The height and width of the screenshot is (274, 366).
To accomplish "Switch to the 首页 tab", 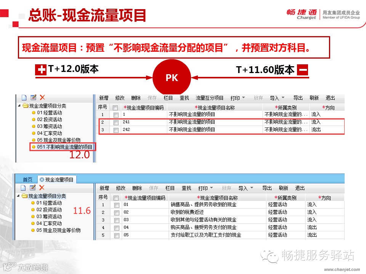I will pos(27,179).
